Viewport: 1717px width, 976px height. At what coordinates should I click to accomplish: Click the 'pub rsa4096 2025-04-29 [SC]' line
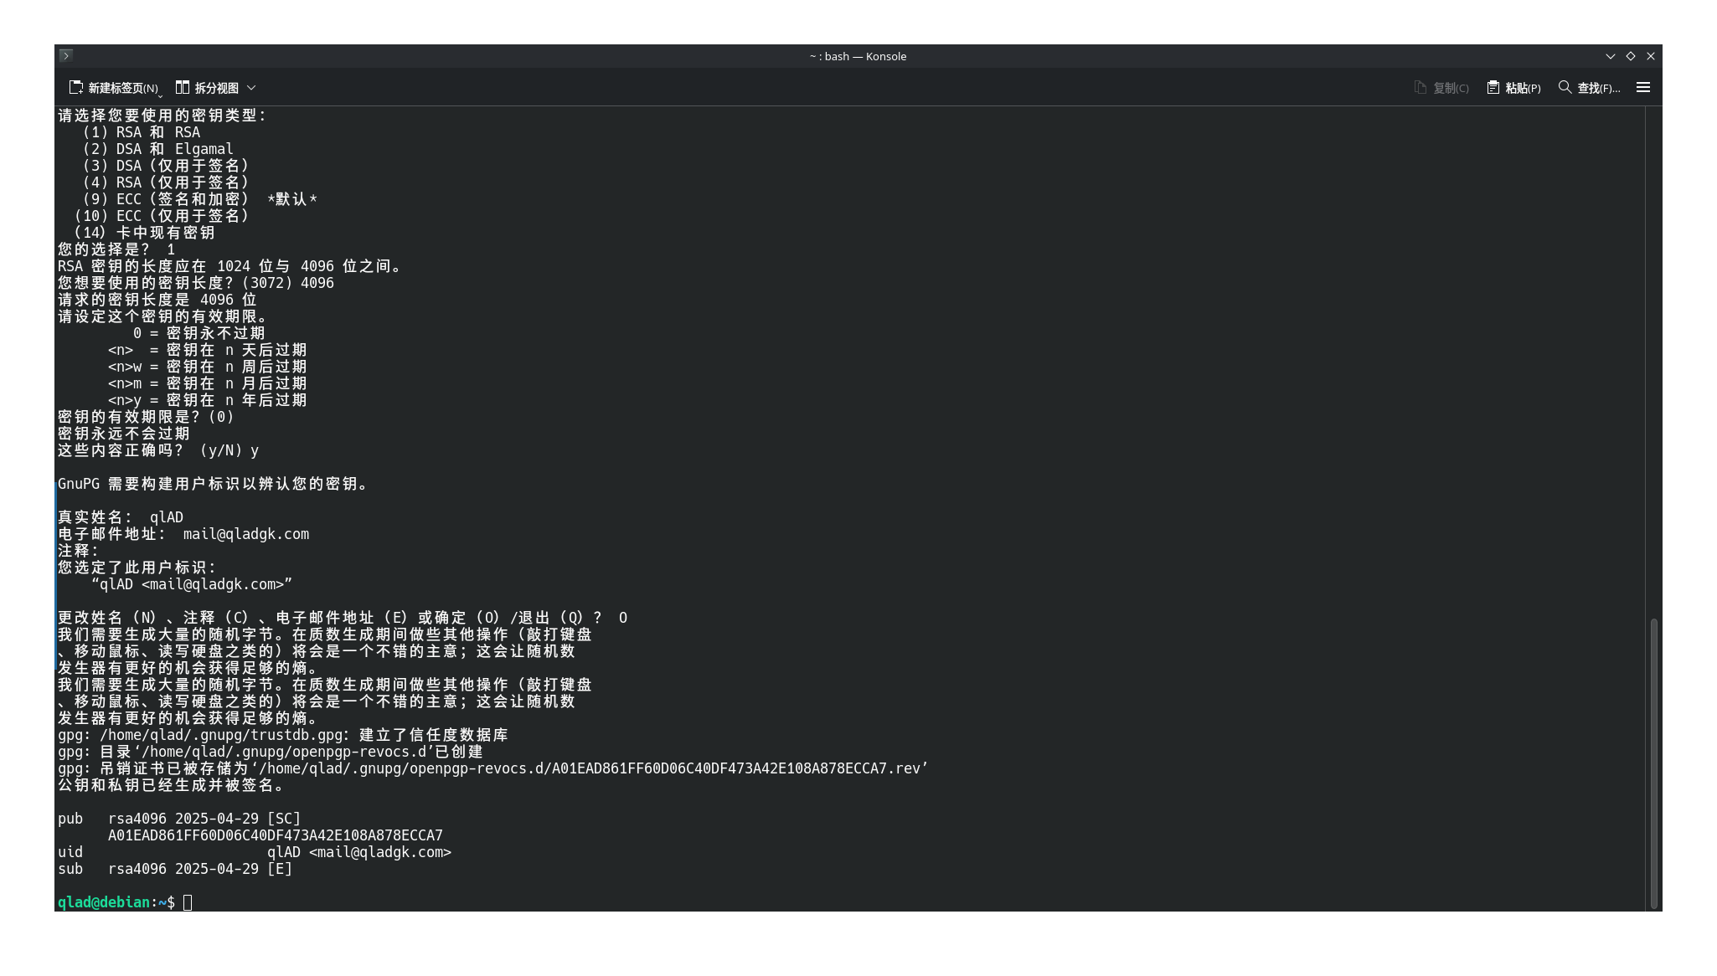(x=179, y=819)
